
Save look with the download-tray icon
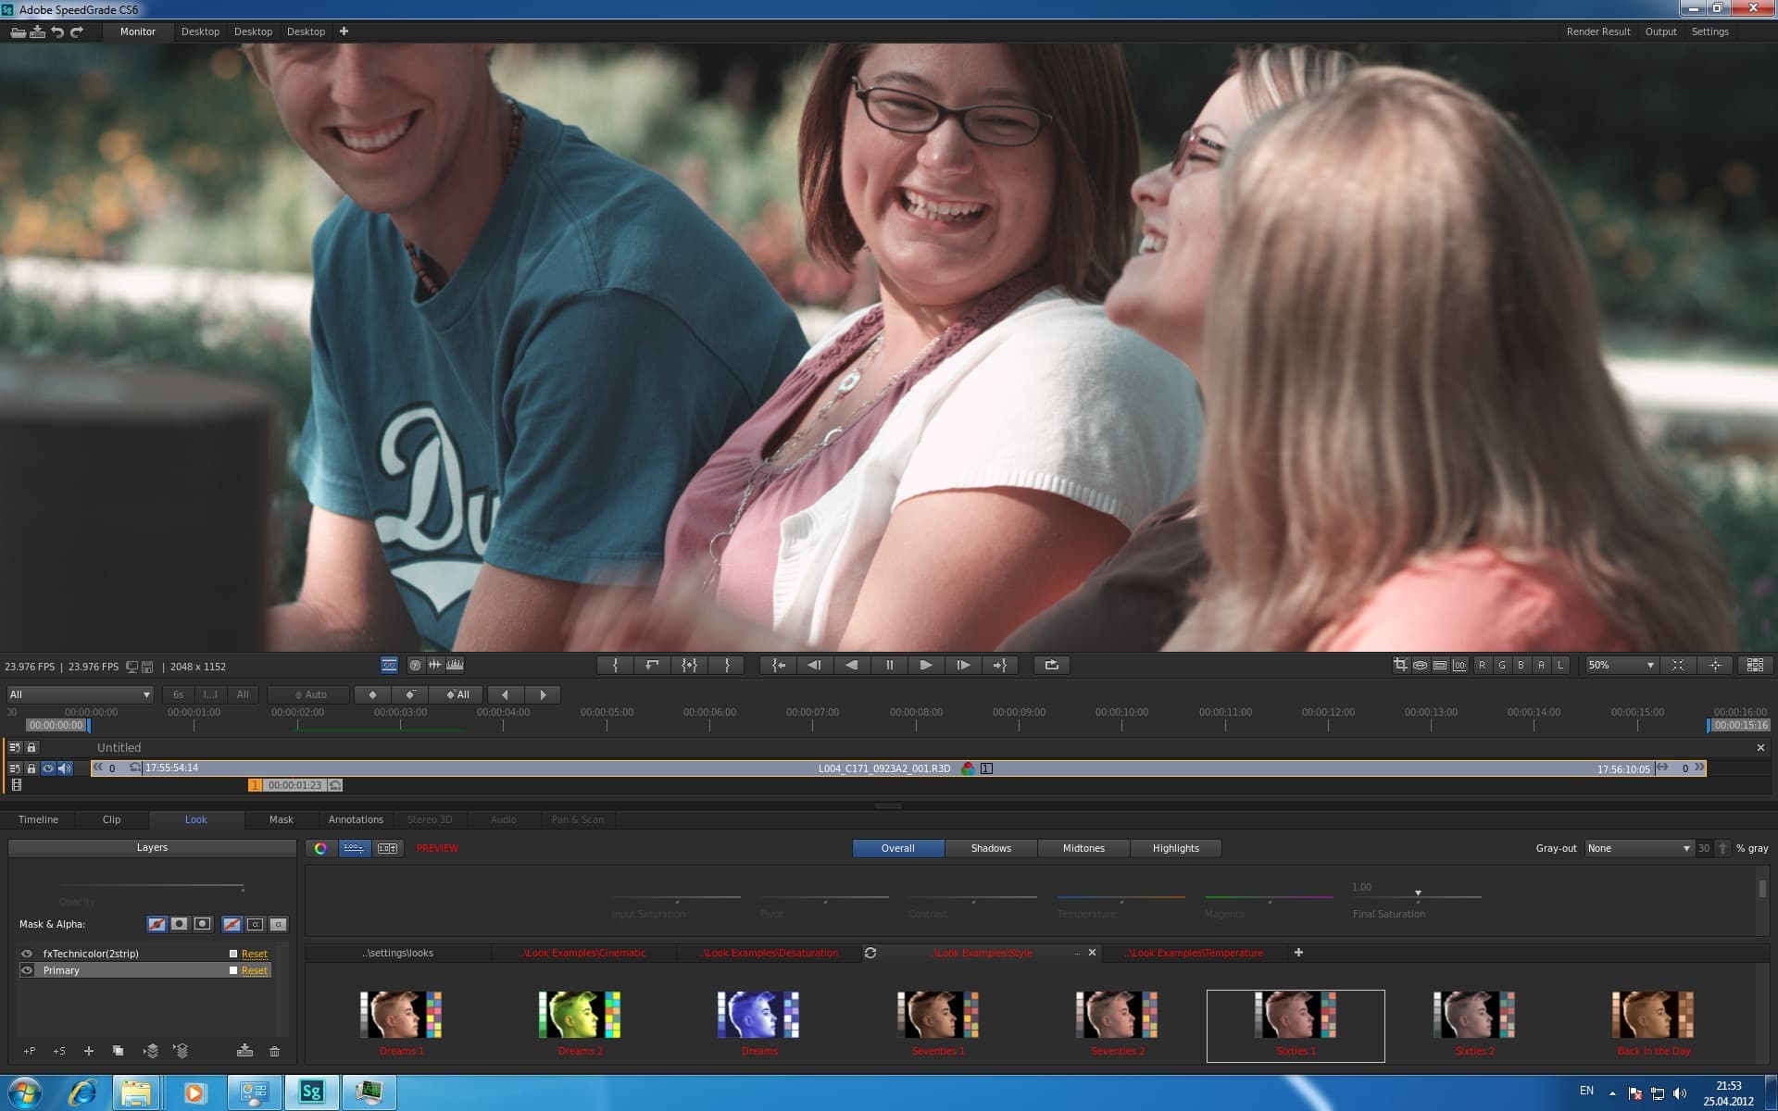click(x=244, y=1051)
